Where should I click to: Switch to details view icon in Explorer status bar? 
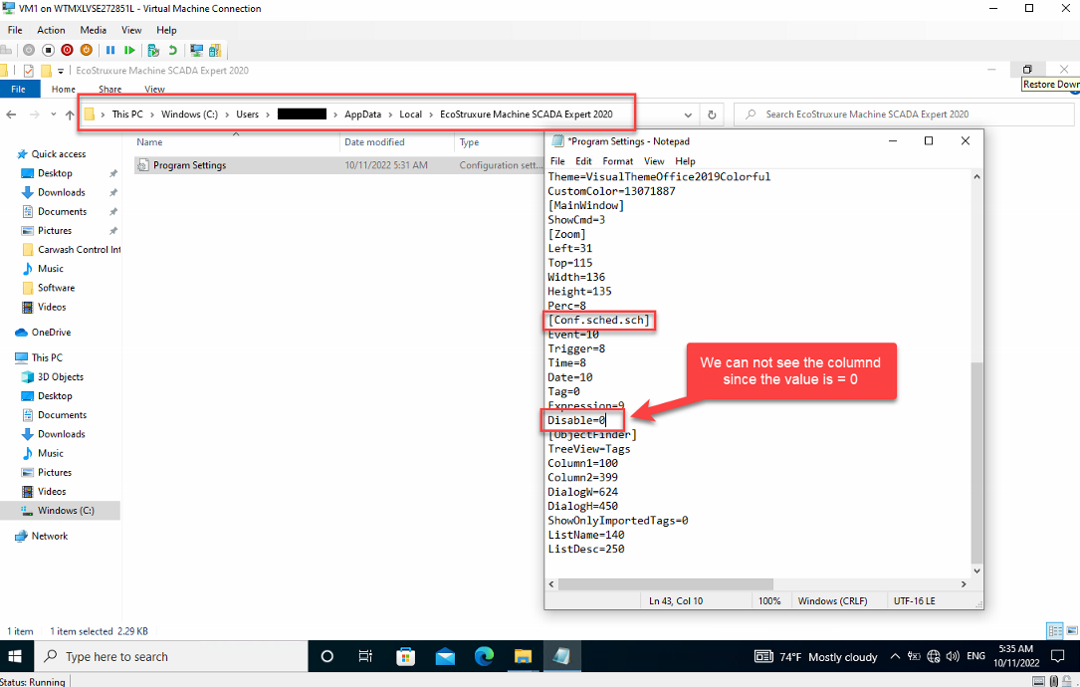point(1054,630)
